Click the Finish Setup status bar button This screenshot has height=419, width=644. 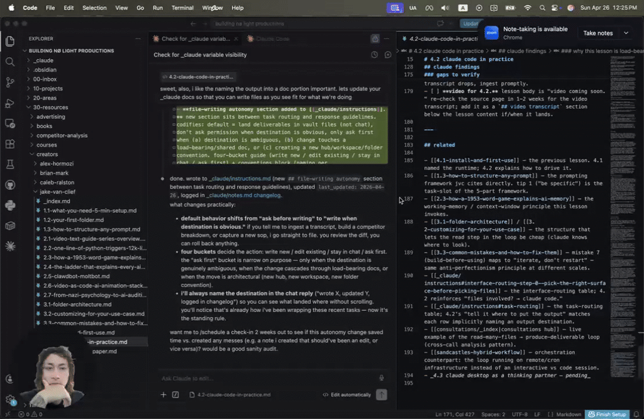click(607, 414)
